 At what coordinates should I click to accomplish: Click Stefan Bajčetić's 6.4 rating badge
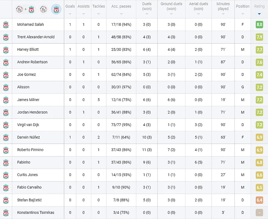tap(259, 200)
